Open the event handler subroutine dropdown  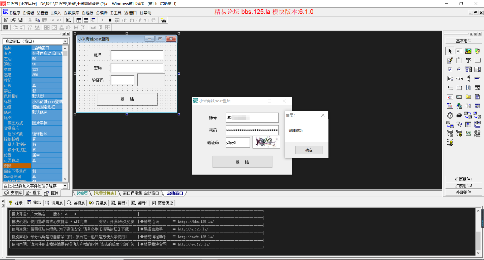65,186
